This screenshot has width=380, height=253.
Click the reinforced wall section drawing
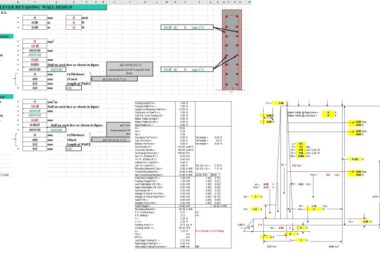coord(232,50)
